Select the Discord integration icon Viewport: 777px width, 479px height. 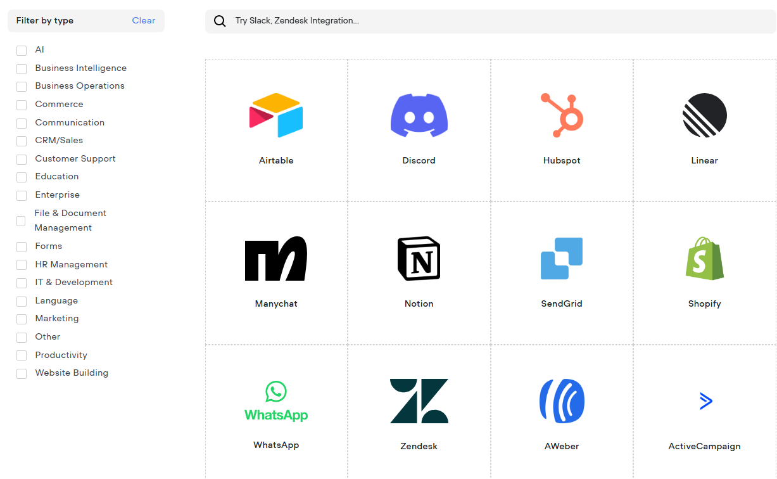click(x=419, y=115)
